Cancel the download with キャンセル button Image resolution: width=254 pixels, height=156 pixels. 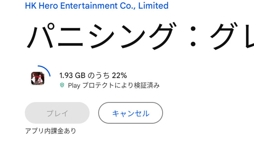pos(130,113)
